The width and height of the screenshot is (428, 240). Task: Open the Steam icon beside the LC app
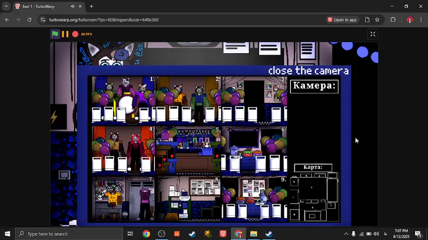[192, 234]
